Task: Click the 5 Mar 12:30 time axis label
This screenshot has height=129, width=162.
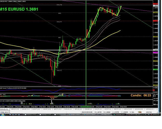Action: coord(51,107)
